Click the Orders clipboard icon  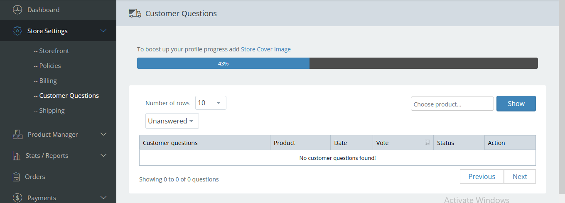pos(17,177)
